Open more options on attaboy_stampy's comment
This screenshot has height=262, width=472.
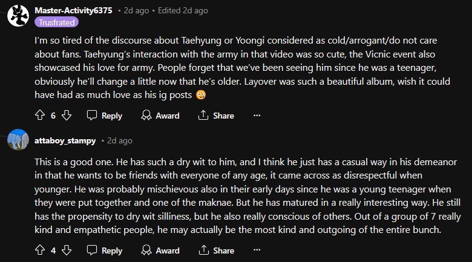point(257,250)
